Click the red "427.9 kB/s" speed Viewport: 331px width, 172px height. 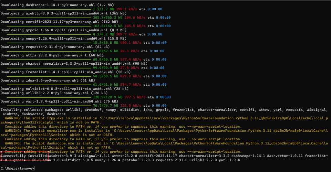pyautogui.click(x=131, y=76)
